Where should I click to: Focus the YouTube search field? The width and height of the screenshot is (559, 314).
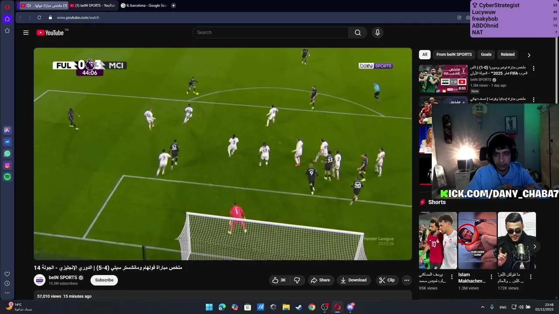pyautogui.click(x=271, y=32)
